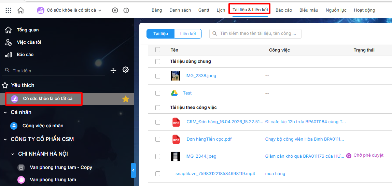Image resolution: width=392 pixels, height=186 pixels.
Task: Unfavorite project using the yellow star
Action: tap(126, 99)
